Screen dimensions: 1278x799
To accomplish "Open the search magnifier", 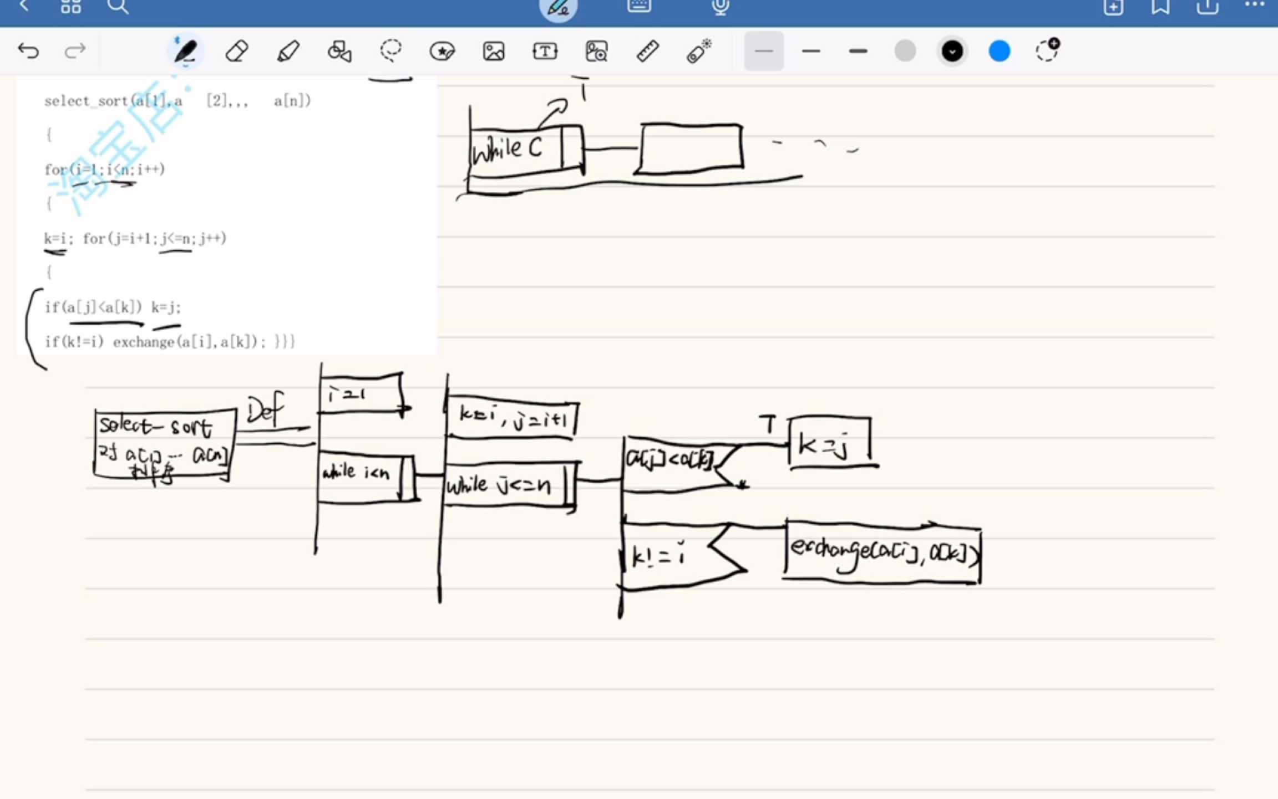I will coord(118,6).
